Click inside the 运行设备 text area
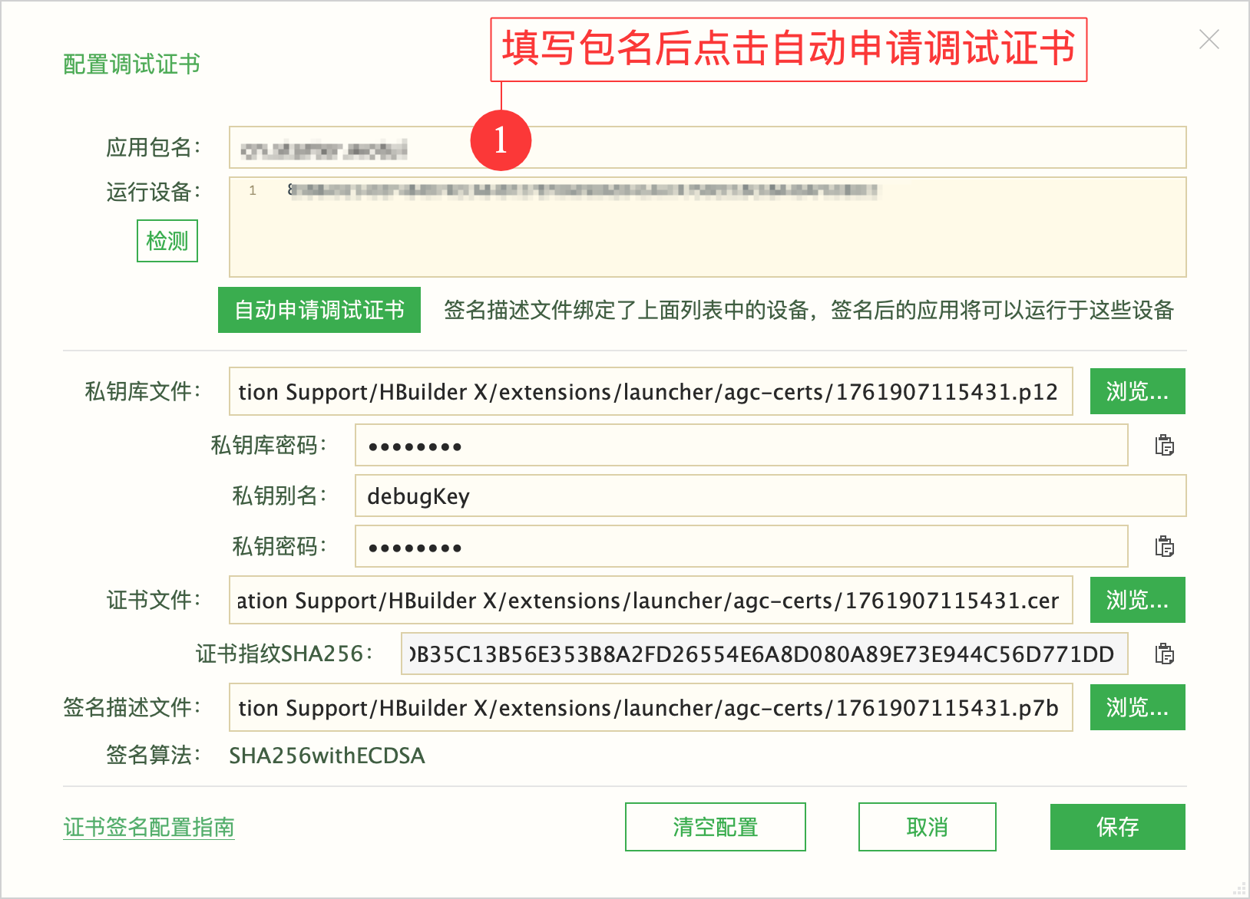 click(706, 238)
